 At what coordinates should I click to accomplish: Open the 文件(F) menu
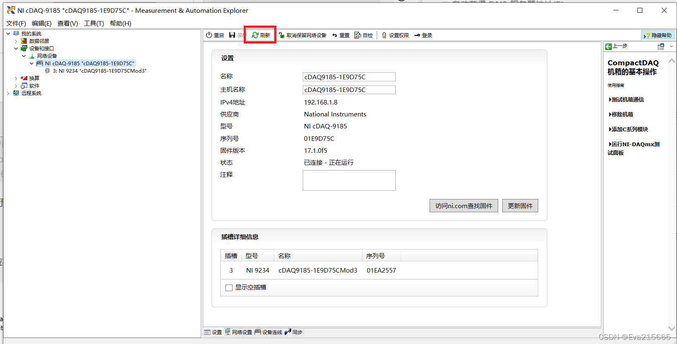point(16,23)
